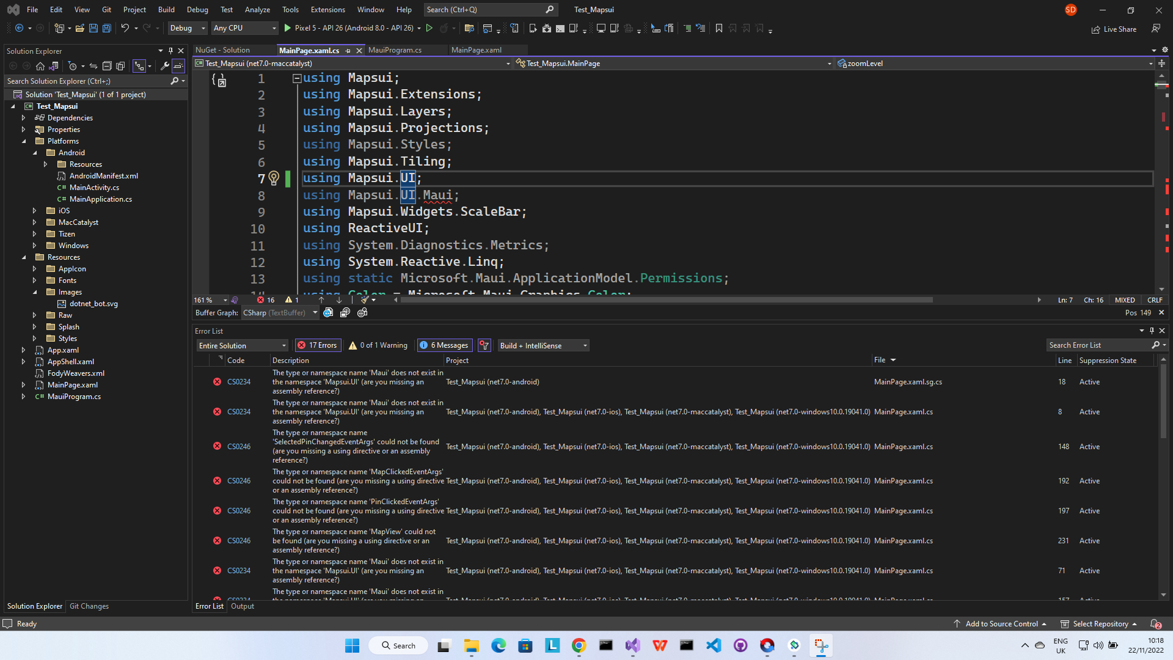The width and height of the screenshot is (1173, 660).
Task: Open the Any CPU platform dropdown
Action: (244, 28)
